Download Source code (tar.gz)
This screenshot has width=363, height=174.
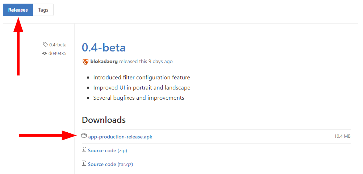tap(110, 165)
